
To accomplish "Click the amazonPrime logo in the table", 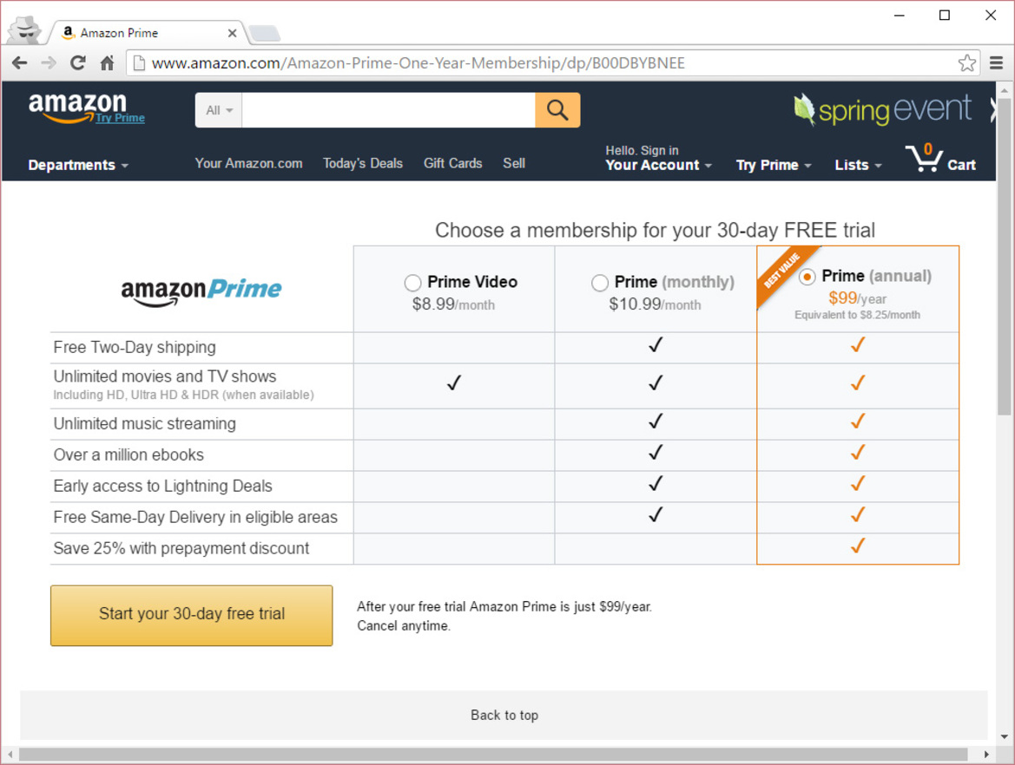I will (201, 291).
